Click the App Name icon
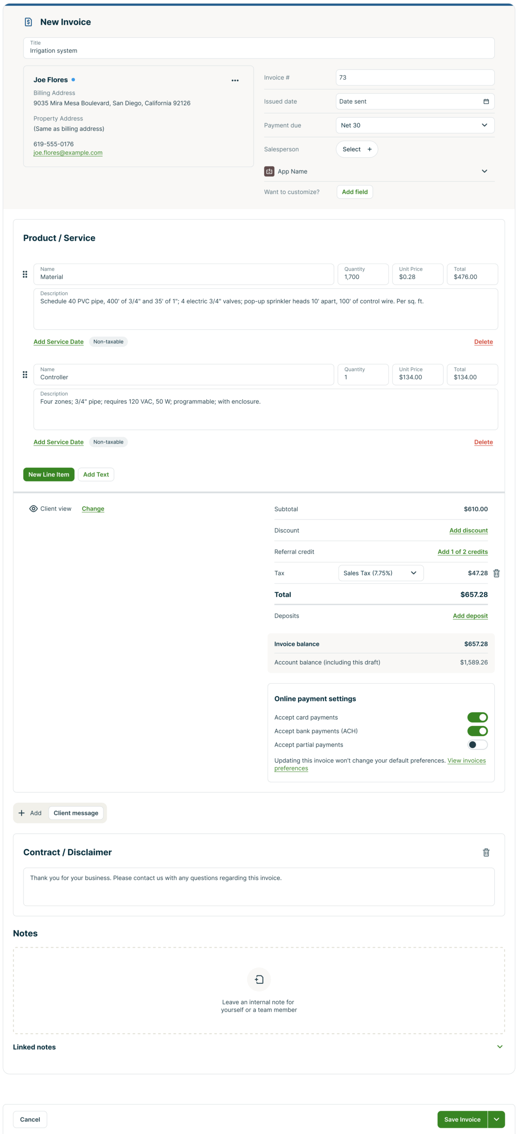The height and width of the screenshot is (1134, 517). [x=269, y=171]
